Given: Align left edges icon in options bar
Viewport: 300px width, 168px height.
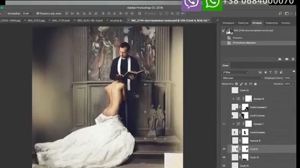Looking at the screenshot, I should point(84,14).
